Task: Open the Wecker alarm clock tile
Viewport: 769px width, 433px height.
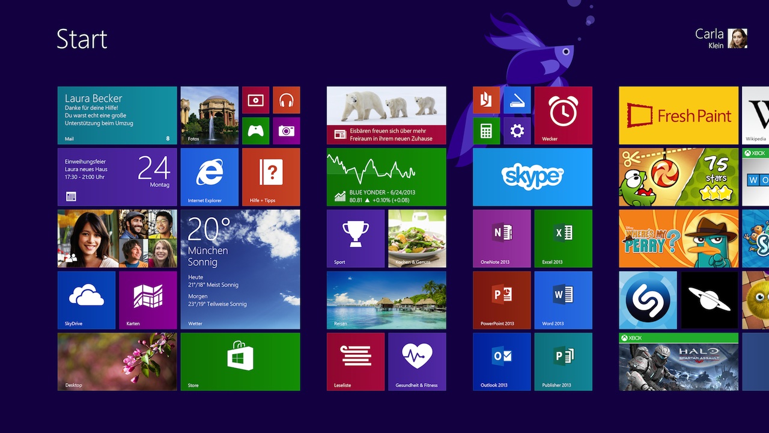Action: (564, 115)
